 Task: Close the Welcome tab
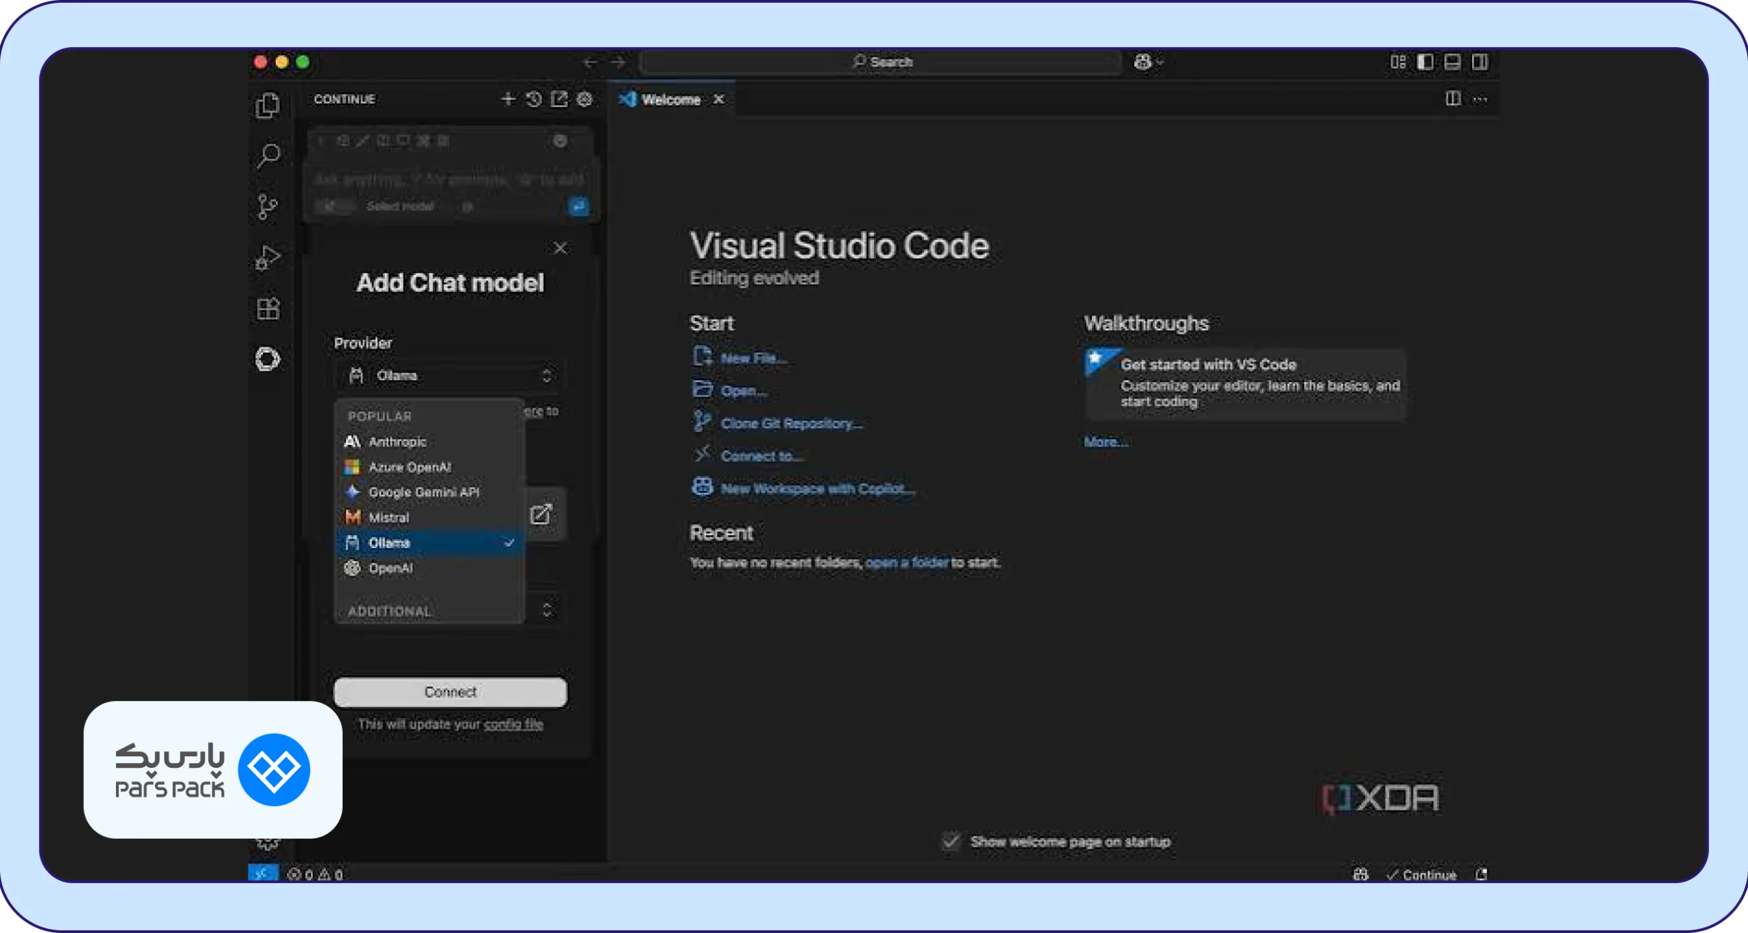pyautogui.click(x=718, y=100)
